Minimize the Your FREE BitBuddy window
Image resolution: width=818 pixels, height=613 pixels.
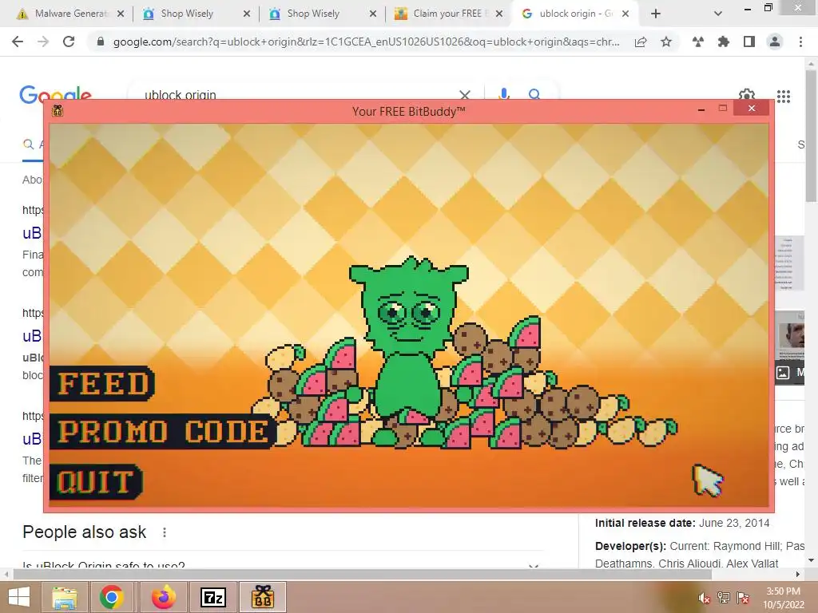tap(701, 109)
